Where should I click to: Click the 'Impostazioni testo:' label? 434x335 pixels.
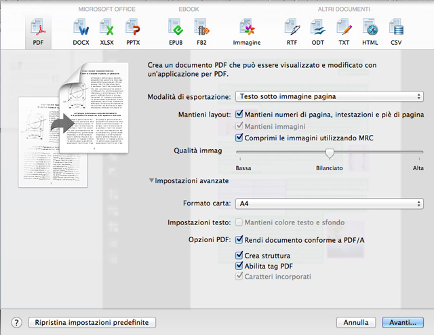(x=199, y=222)
